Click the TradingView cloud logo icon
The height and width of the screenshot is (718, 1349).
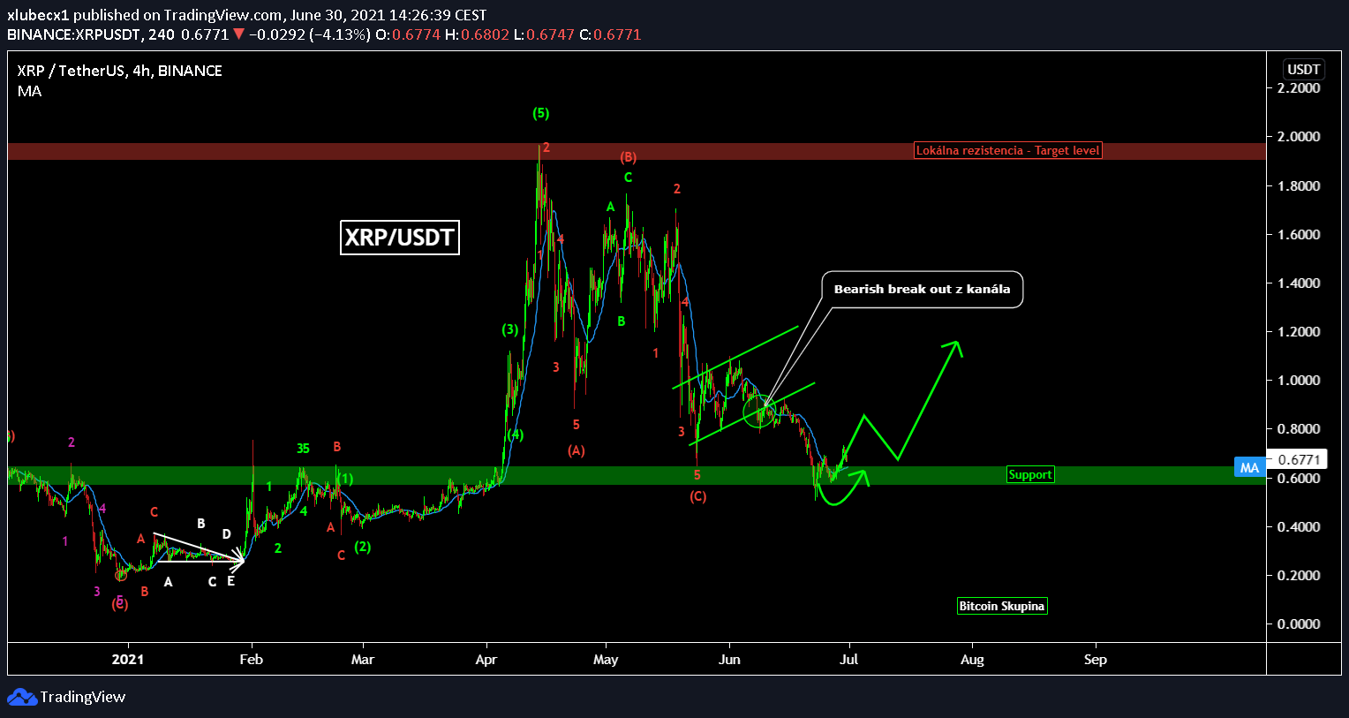21,697
